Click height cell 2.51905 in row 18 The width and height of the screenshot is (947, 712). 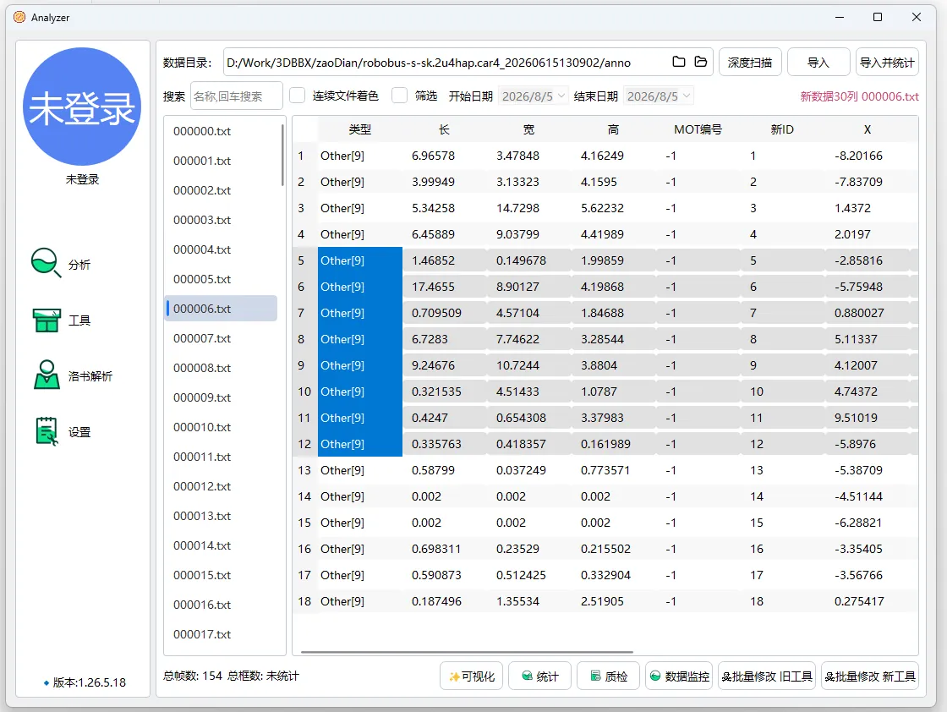click(x=614, y=601)
